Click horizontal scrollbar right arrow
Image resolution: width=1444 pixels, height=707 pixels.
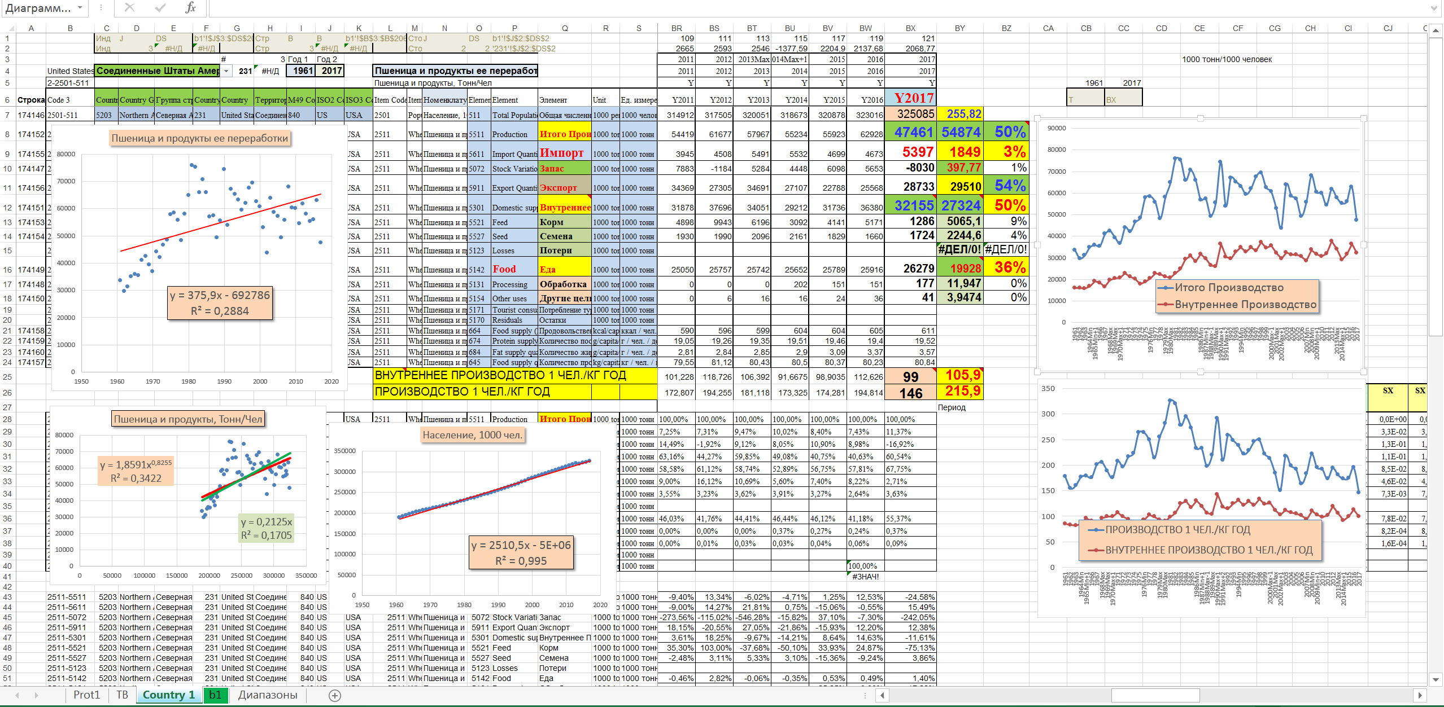coord(1420,695)
